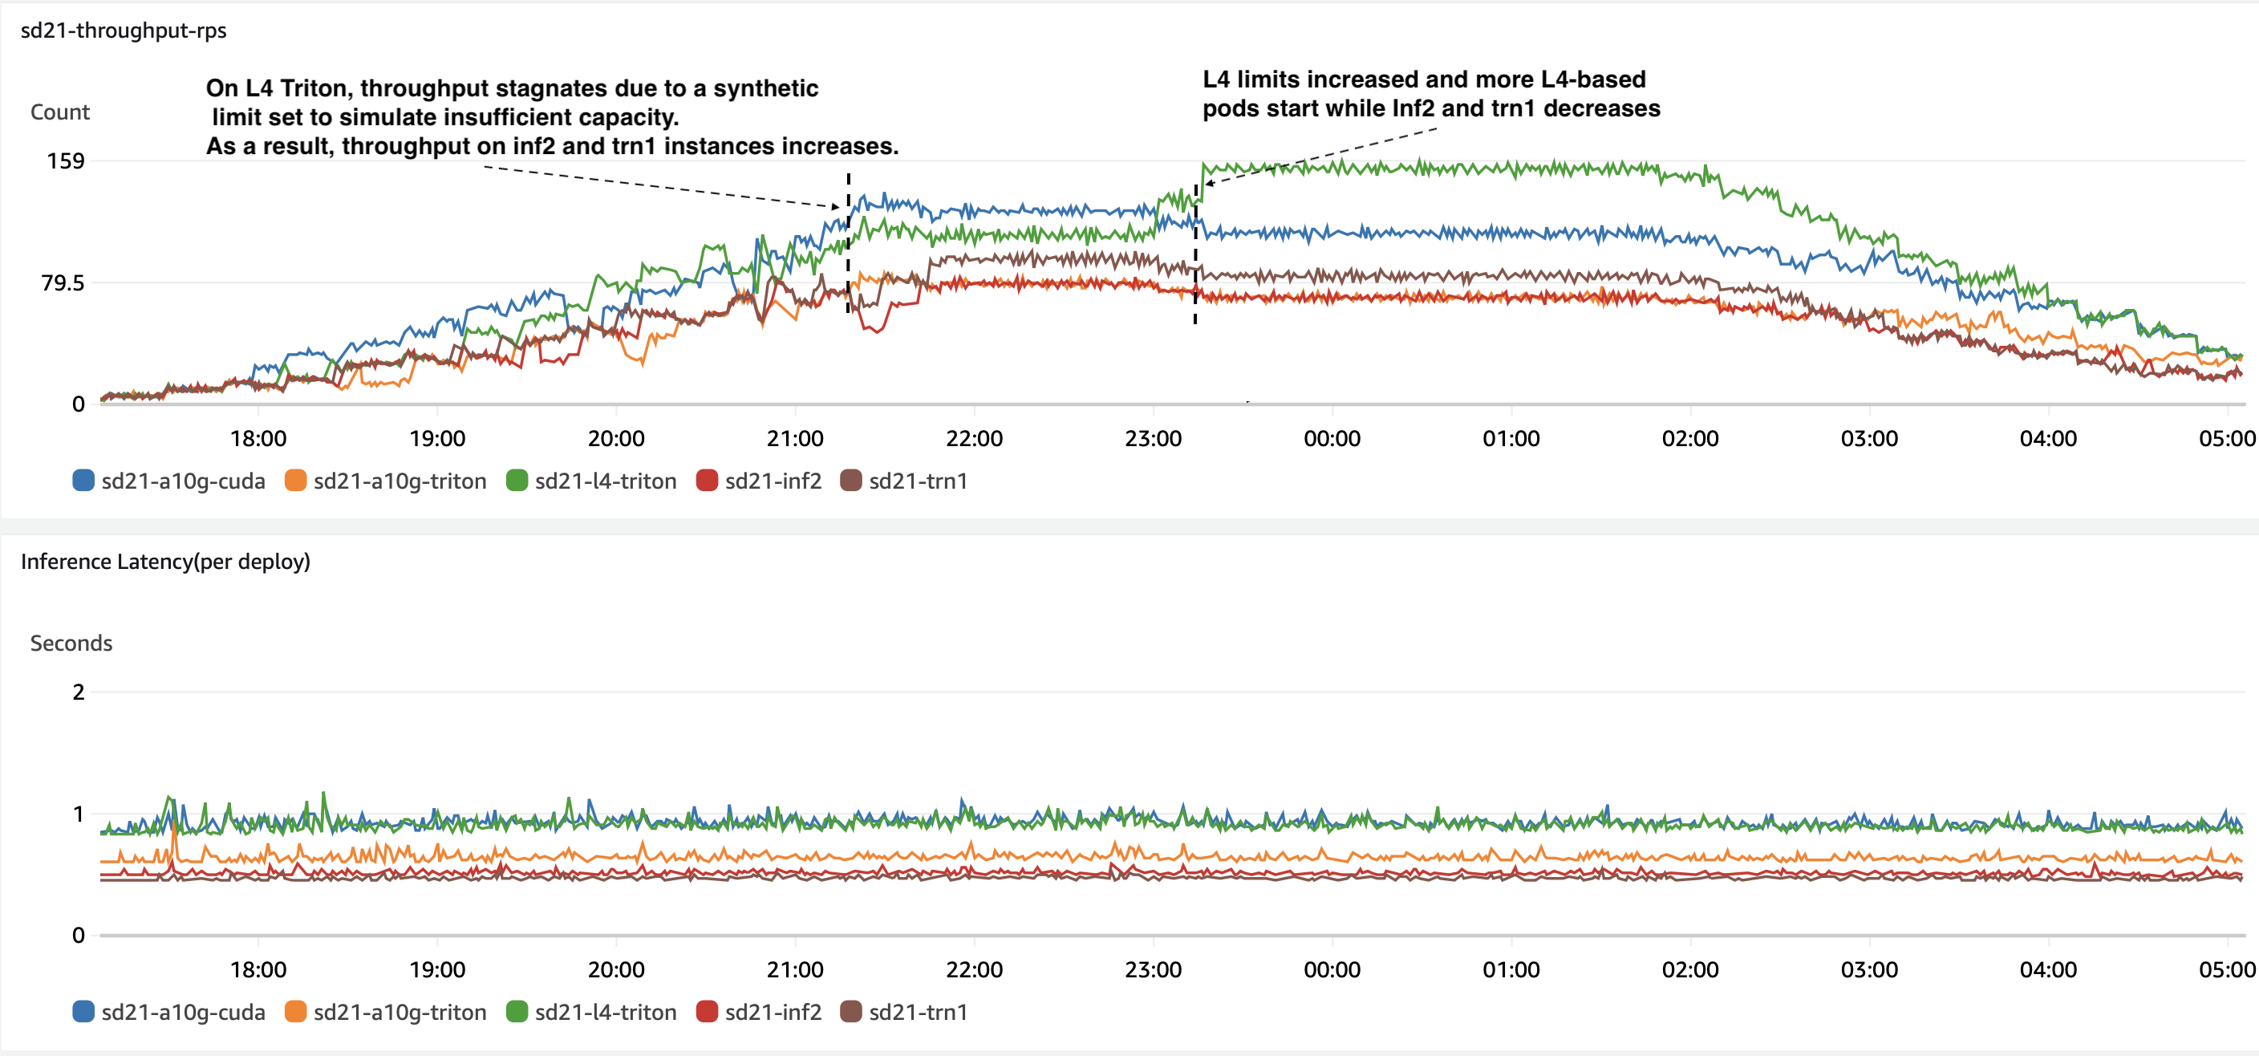Click blue sd21-a10g-cuda swatch in latency legend
The width and height of the screenshot is (2259, 1056).
click(83, 1011)
